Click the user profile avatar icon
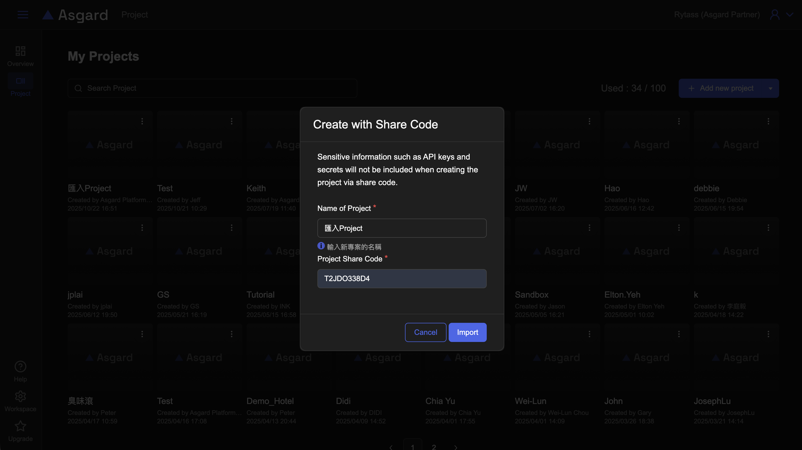Viewport: 802px width, 450px height. [x=775, y=15]
